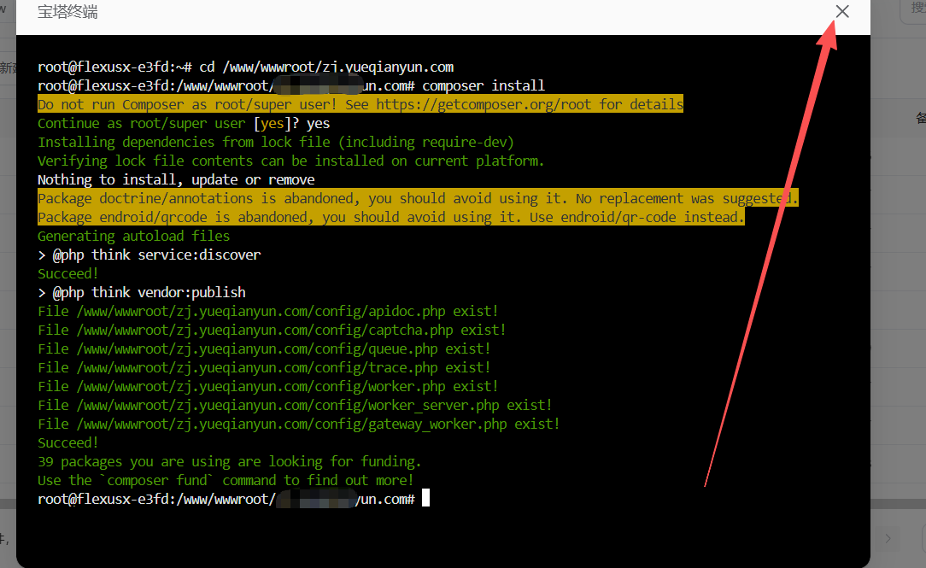The width and height of the screenshot is (926, 568).
Task: Click the 'composer install' command text
Action: coord(483,85)
